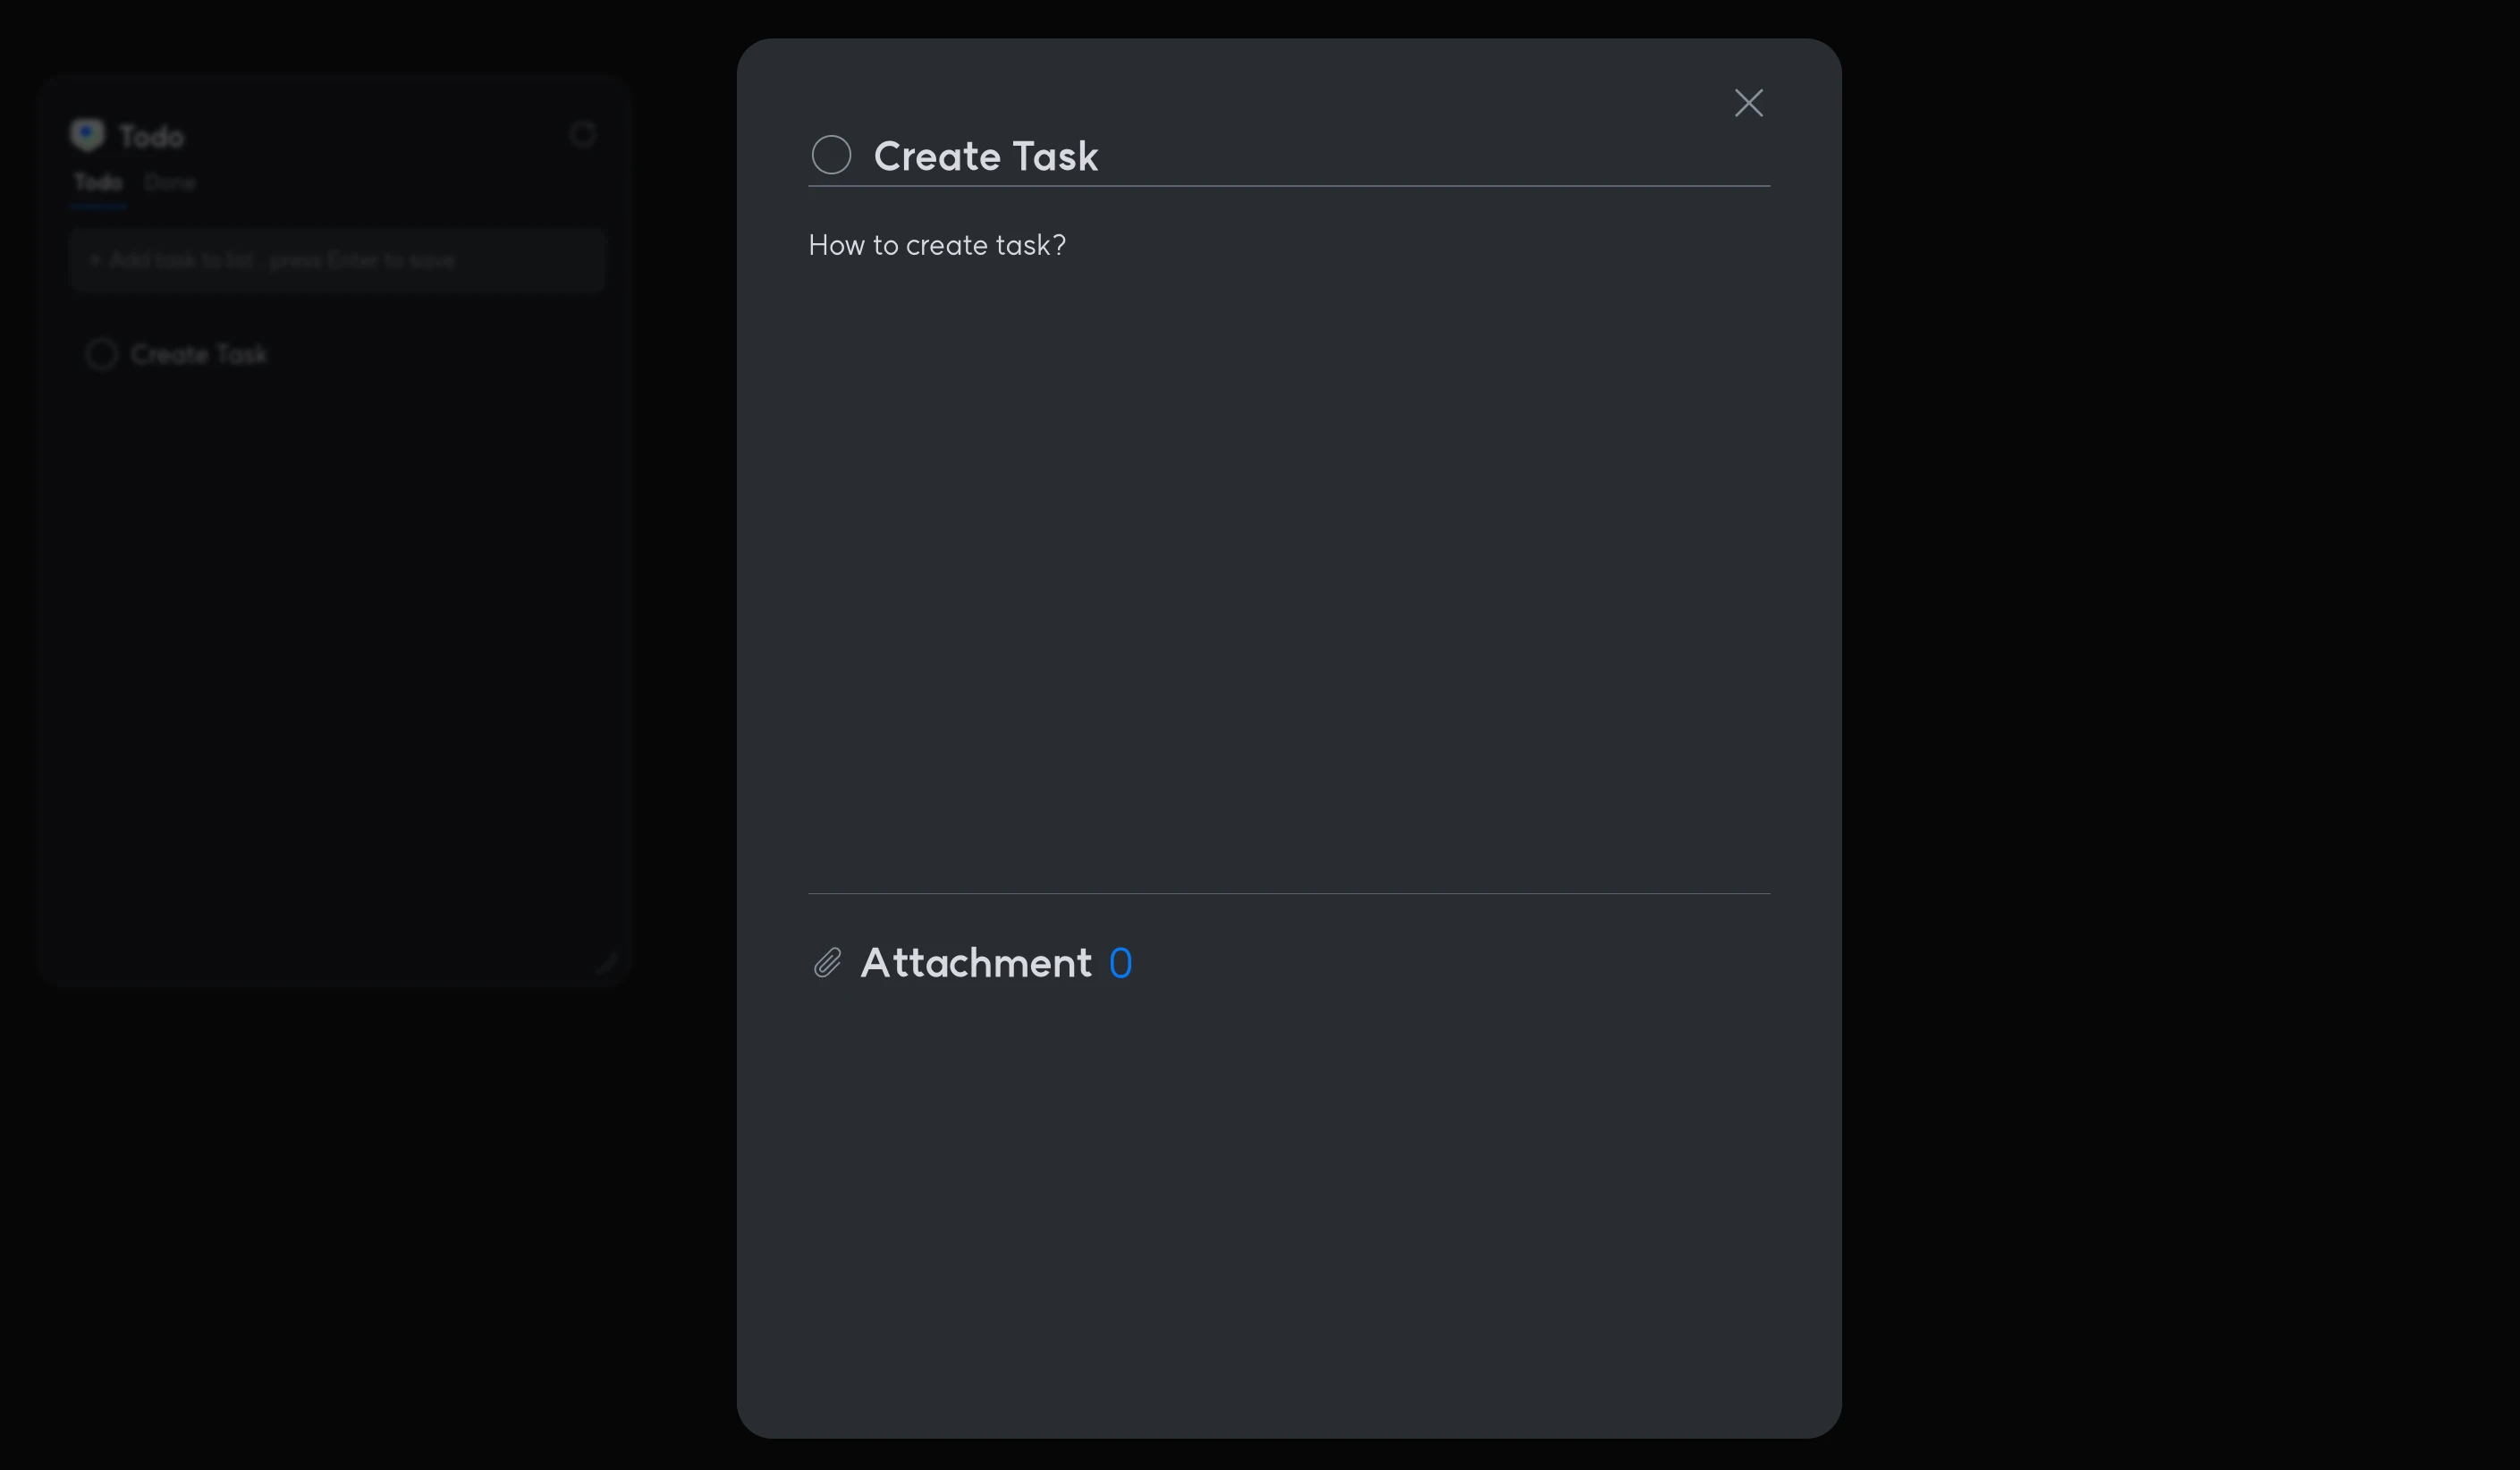Check the circle beside Create Task in the list
This screenshot has width=2520, height=1470.
coord(101,354)
